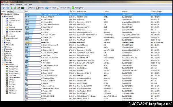The height and width of the screenshot is (107, 173).
Task: Click the Forward arrow in the toolbar
Action: 7,8
